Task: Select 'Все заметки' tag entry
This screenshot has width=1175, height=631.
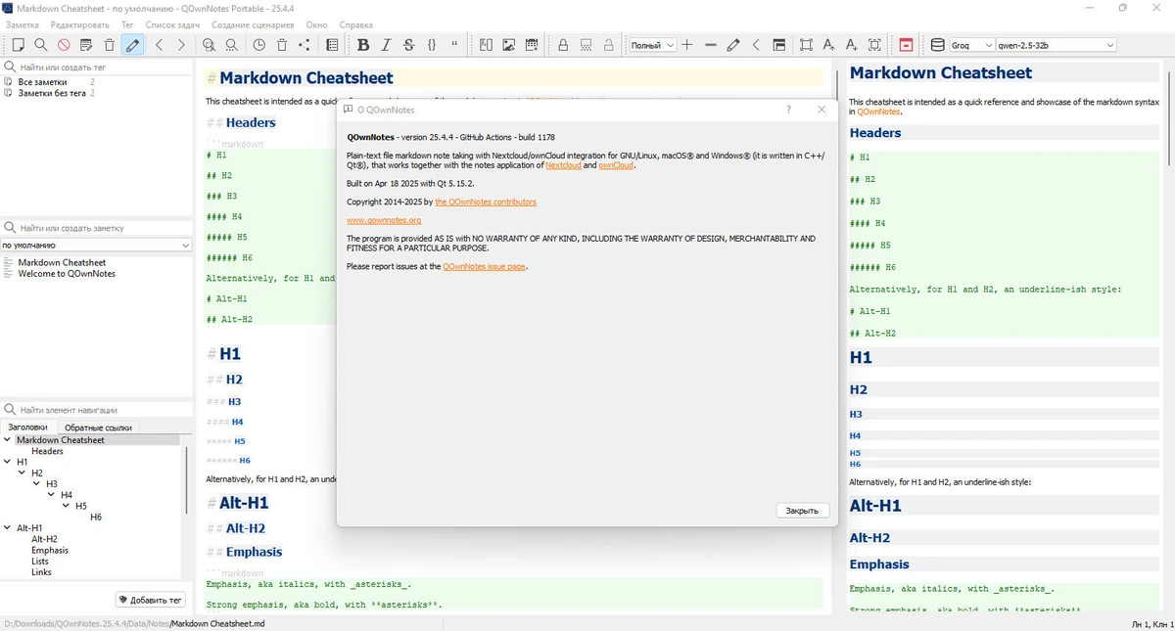Action: (42, 82)
